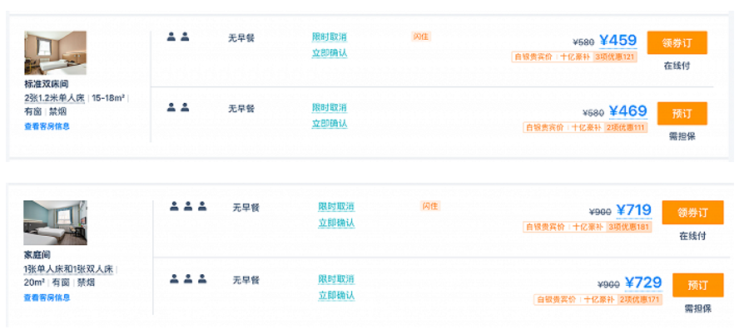This screenshot has width=739, height=329.
Task: Open the 家庭间 room photo thumbnail
Action: click(x=55, y=223)
